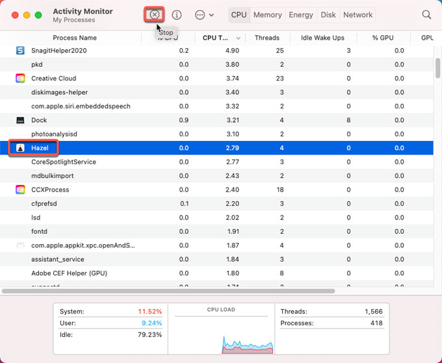
Task: Select the photoanalysisd process
Action: tap(216, 134)
